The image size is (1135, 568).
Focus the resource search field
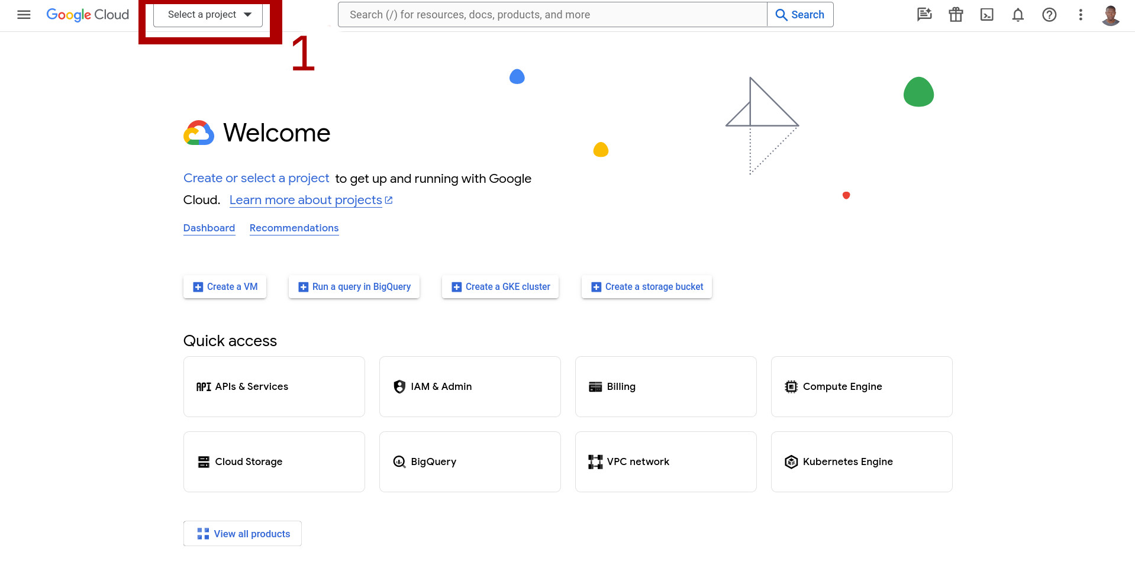[x=552, y=15]
